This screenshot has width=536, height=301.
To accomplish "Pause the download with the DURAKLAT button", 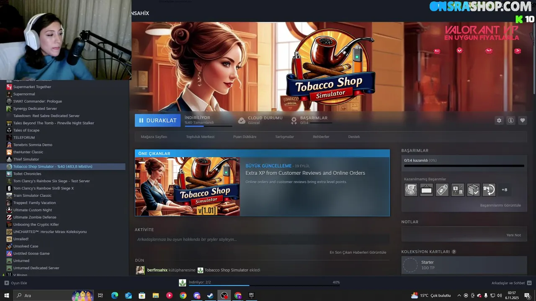I will coord(157,120).
